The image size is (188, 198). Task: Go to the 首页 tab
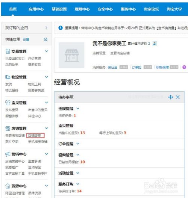[13, 9]
